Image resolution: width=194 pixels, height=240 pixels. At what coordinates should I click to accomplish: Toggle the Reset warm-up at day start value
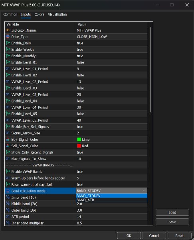pyautogui.click(x=80, y=184)
